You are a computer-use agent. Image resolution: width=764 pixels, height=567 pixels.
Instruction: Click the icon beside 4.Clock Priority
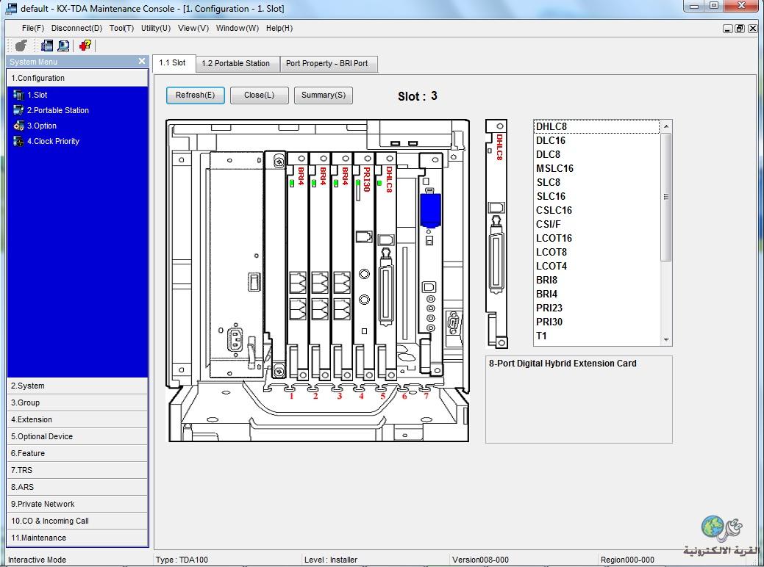[18, 142]
